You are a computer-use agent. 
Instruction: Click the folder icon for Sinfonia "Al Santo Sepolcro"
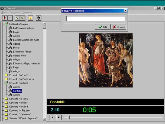pos(6,118)
